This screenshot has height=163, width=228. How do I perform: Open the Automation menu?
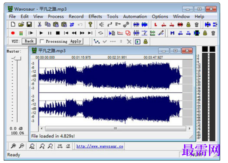tap(135, 16)
